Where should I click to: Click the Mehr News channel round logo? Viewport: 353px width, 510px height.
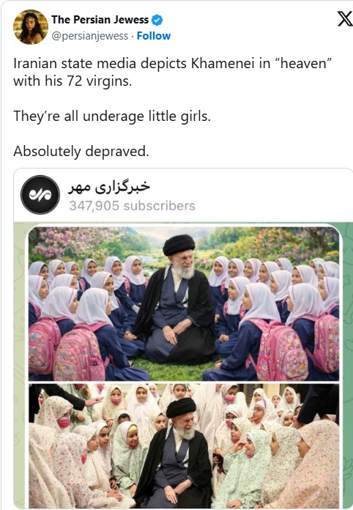[x=40, y=194]
